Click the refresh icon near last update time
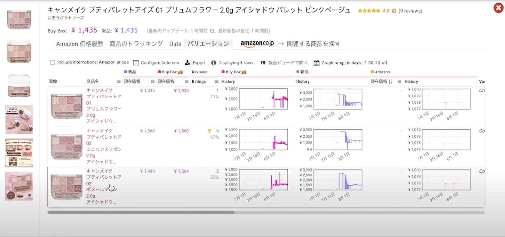The image size is (505, 237). 212,31
